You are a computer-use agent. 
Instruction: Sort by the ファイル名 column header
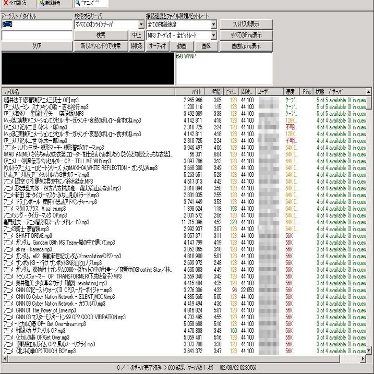pyautogui.click(x=88, y=92)
